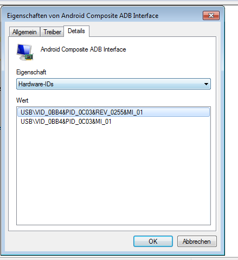Select the USB\VID_0BB4&PID_0C03&MI_01 entry
This screenshot has width=238, height=260.
pos(66,122)
